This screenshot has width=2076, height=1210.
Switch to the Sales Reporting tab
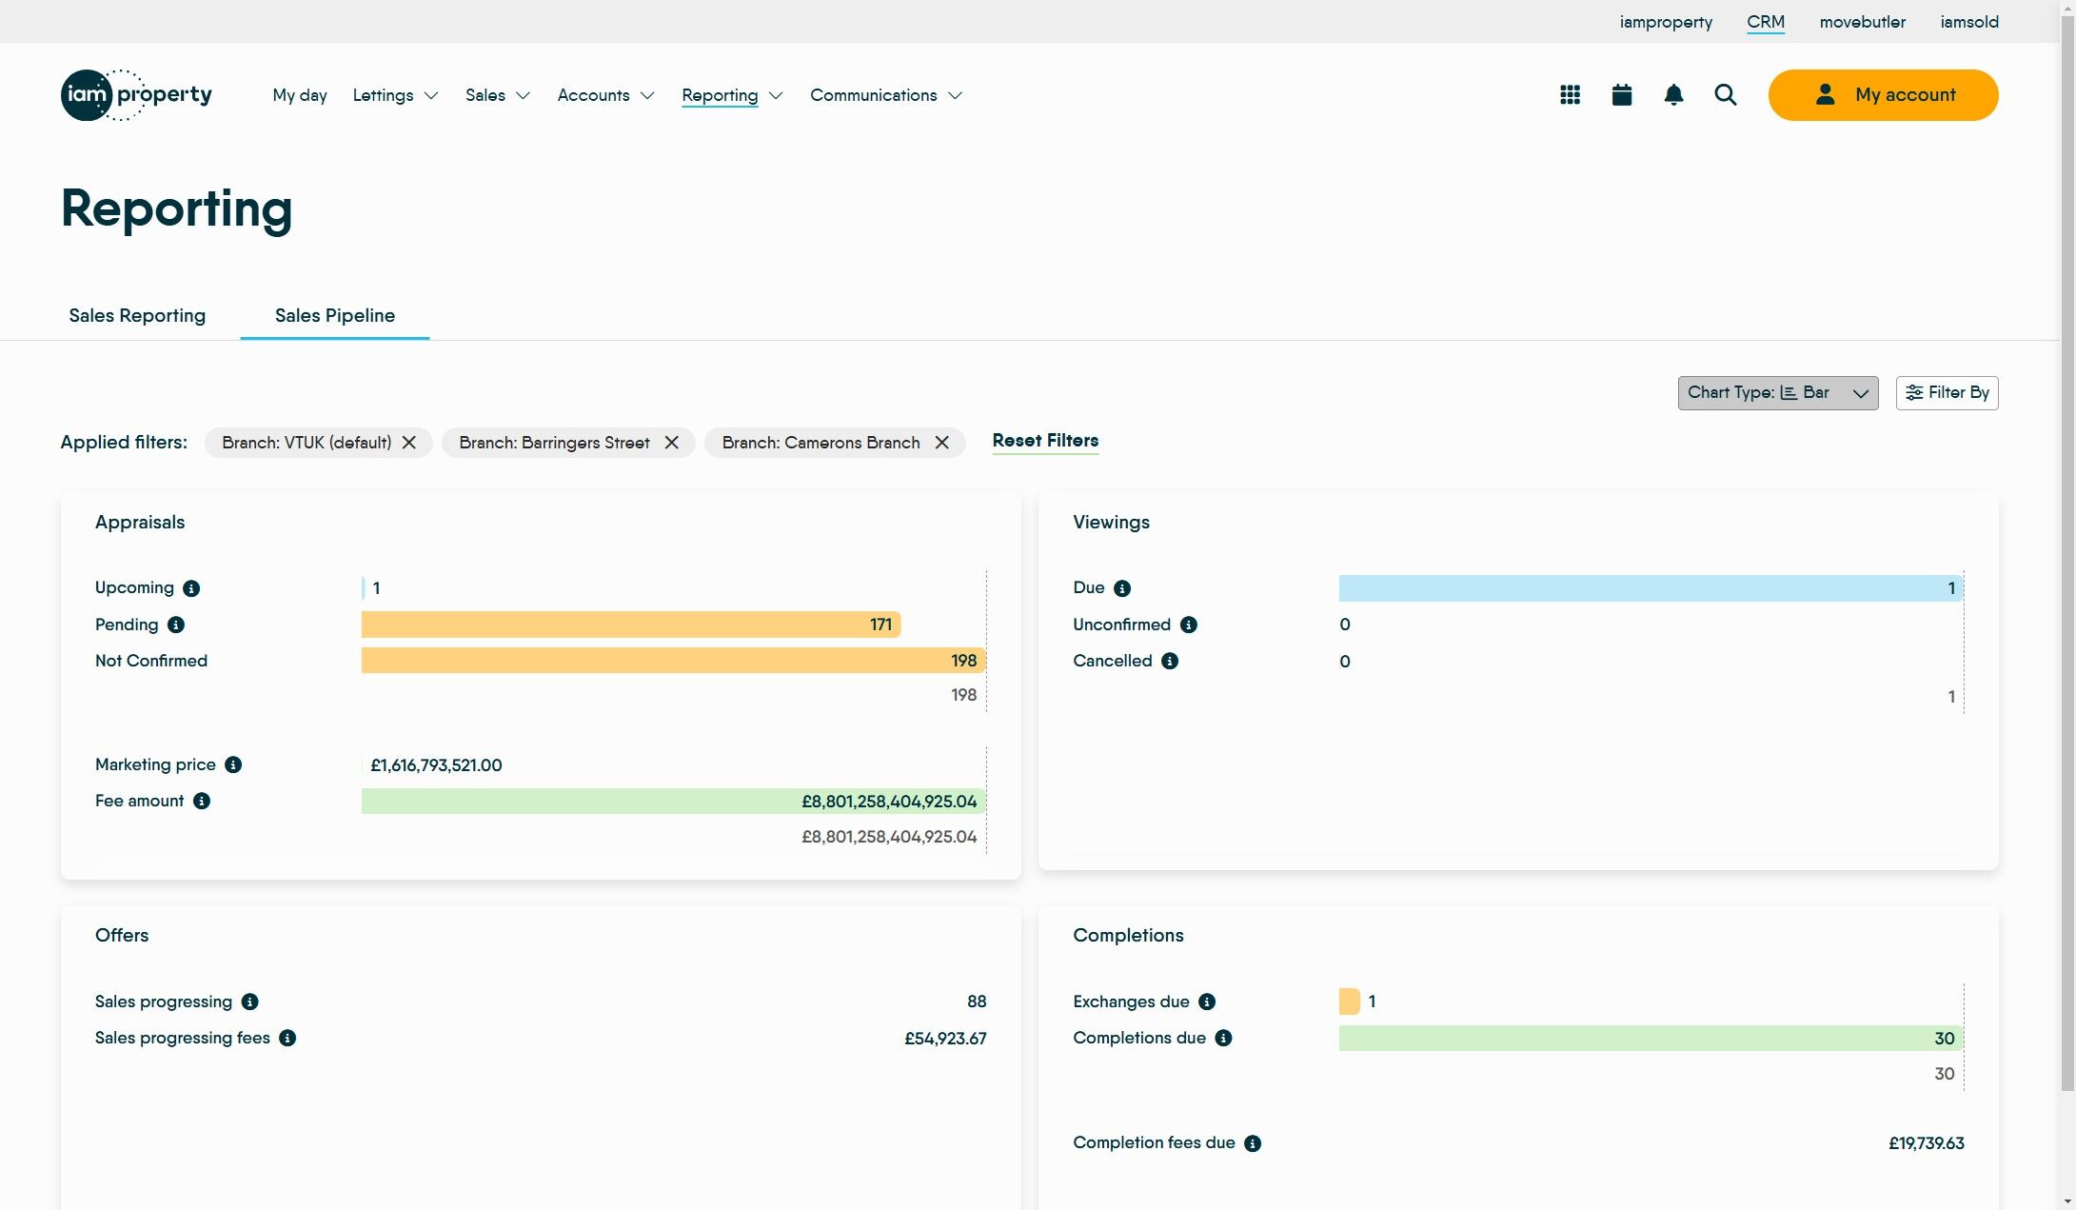click(137, 316)
